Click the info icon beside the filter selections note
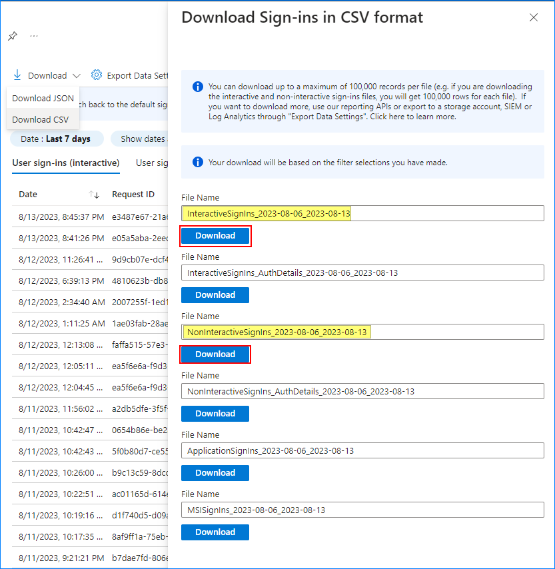 click(197, 162)
